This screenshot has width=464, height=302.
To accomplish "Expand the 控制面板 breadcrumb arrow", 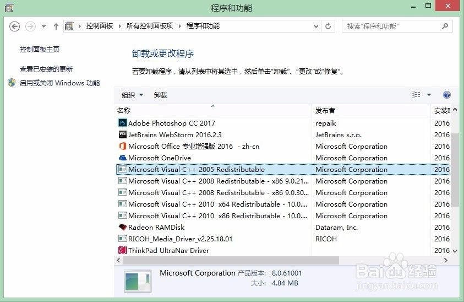I will pos(119,26).
